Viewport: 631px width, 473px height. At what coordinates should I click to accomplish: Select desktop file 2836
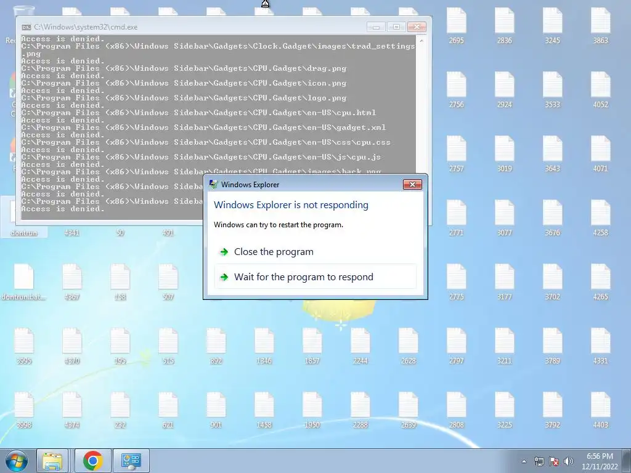pyautogui.click(x=504, y=26)
